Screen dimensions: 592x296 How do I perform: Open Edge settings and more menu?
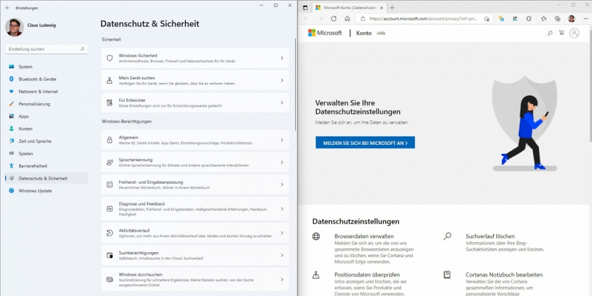(x=585, y=18)
